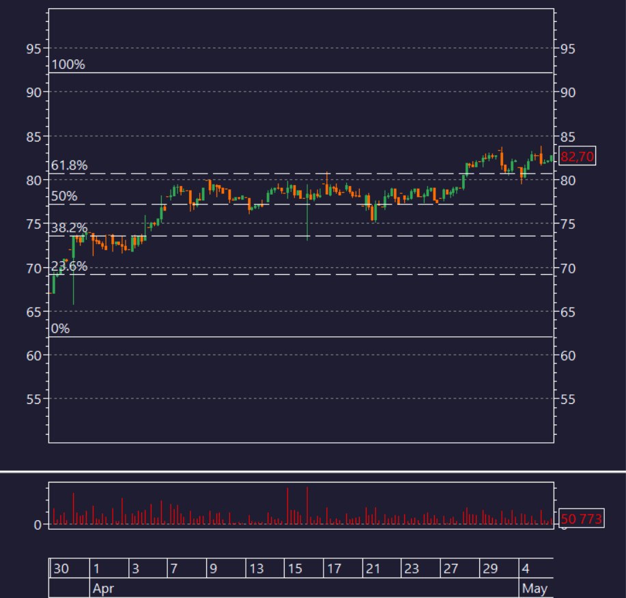Screen dimensions: 626x598
Task: Click the 75 label on left price axis
Action: pos(33,224)
